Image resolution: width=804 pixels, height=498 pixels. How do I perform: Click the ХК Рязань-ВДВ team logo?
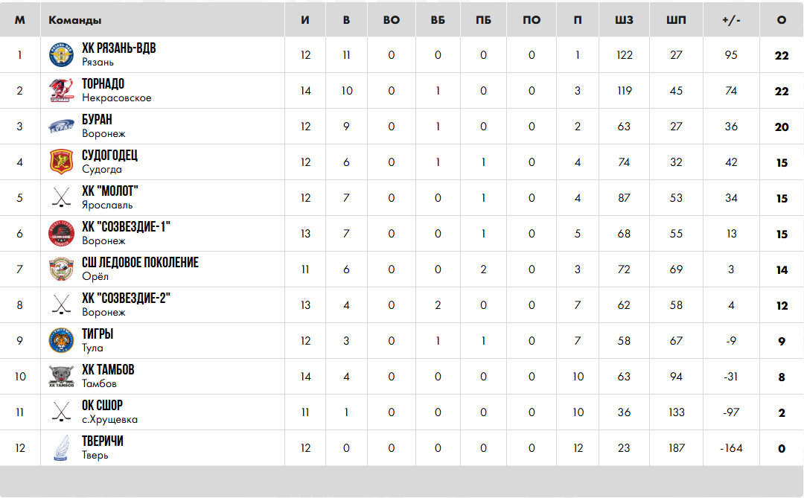[61, 55]
